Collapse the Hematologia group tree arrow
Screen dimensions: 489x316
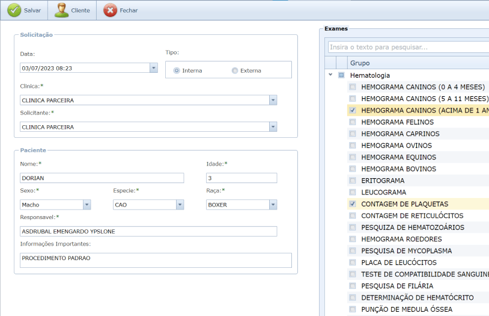point(330,75)
